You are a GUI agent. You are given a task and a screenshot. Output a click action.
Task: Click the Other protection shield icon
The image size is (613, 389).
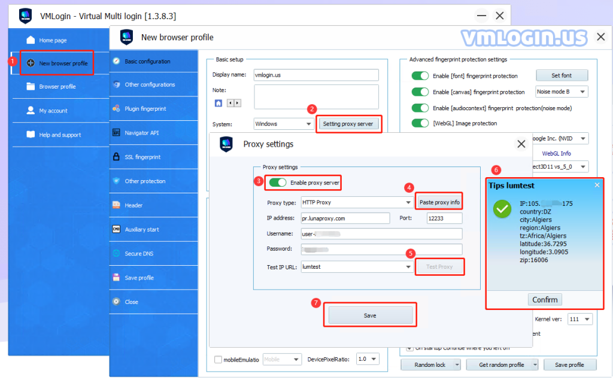pos(116,181)
